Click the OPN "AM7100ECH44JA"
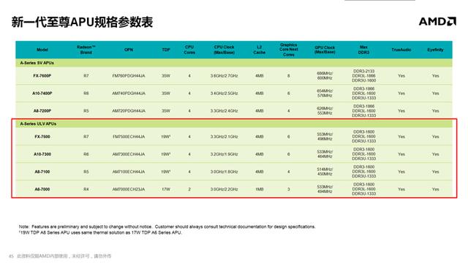The width and height of the screenshot is (468, 263). coord(129,172)
